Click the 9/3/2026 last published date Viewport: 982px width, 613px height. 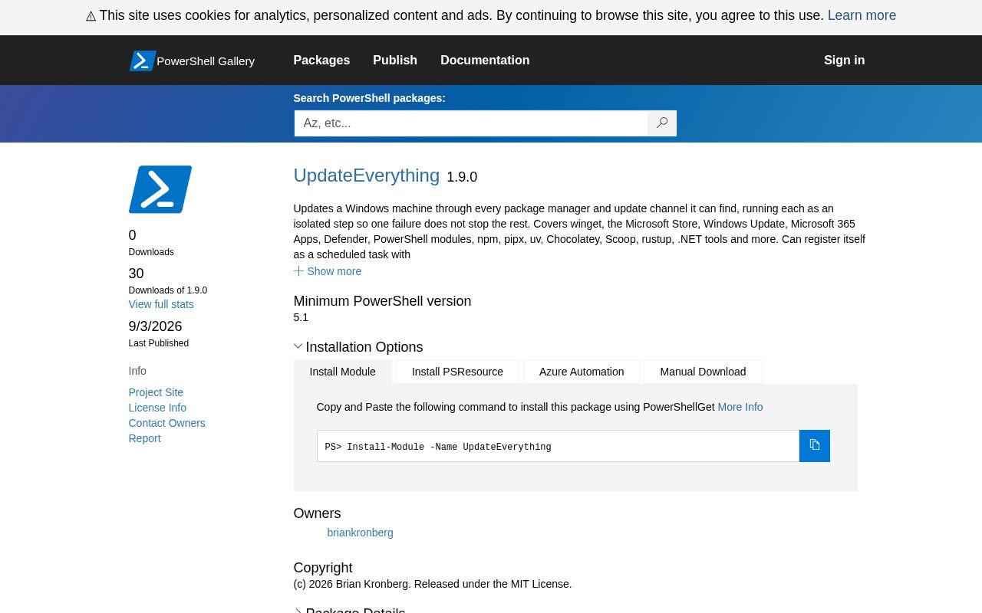pyautogui.click(x=155, y=326)
